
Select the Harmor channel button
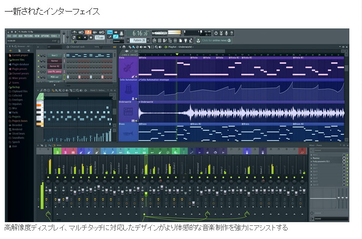(x=54, y=61)
